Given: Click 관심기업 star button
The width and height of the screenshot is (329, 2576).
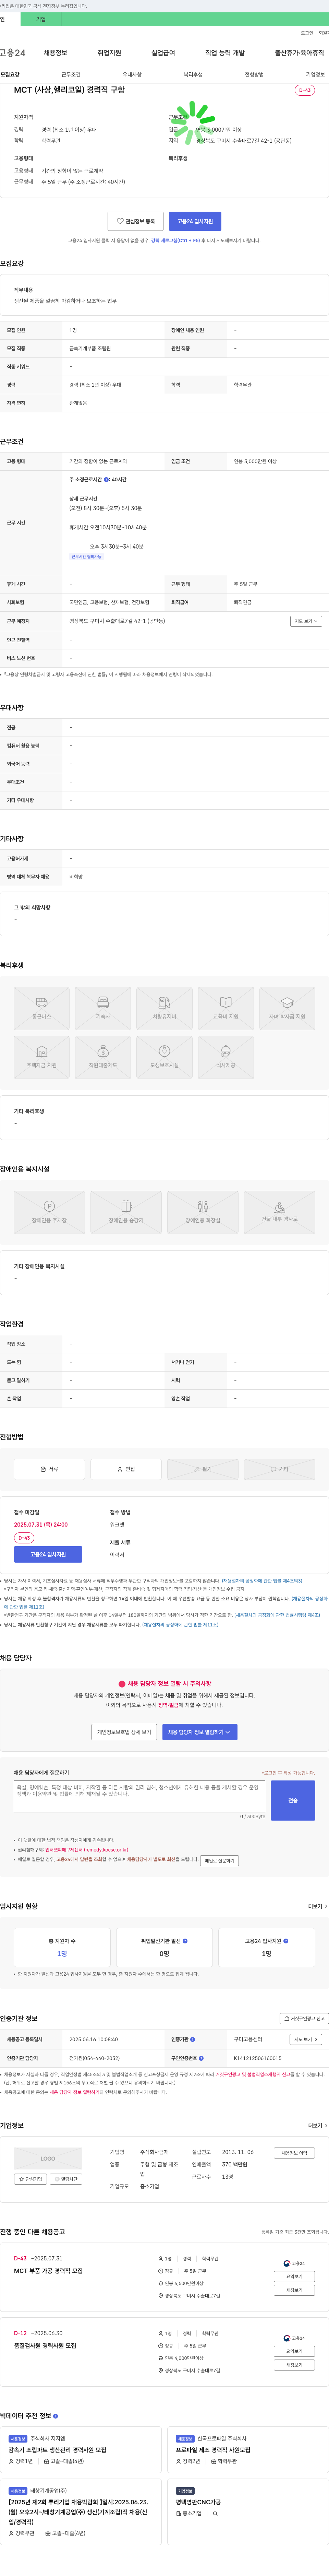Looking at the screenshot, I should click(x=30, y=2179).
